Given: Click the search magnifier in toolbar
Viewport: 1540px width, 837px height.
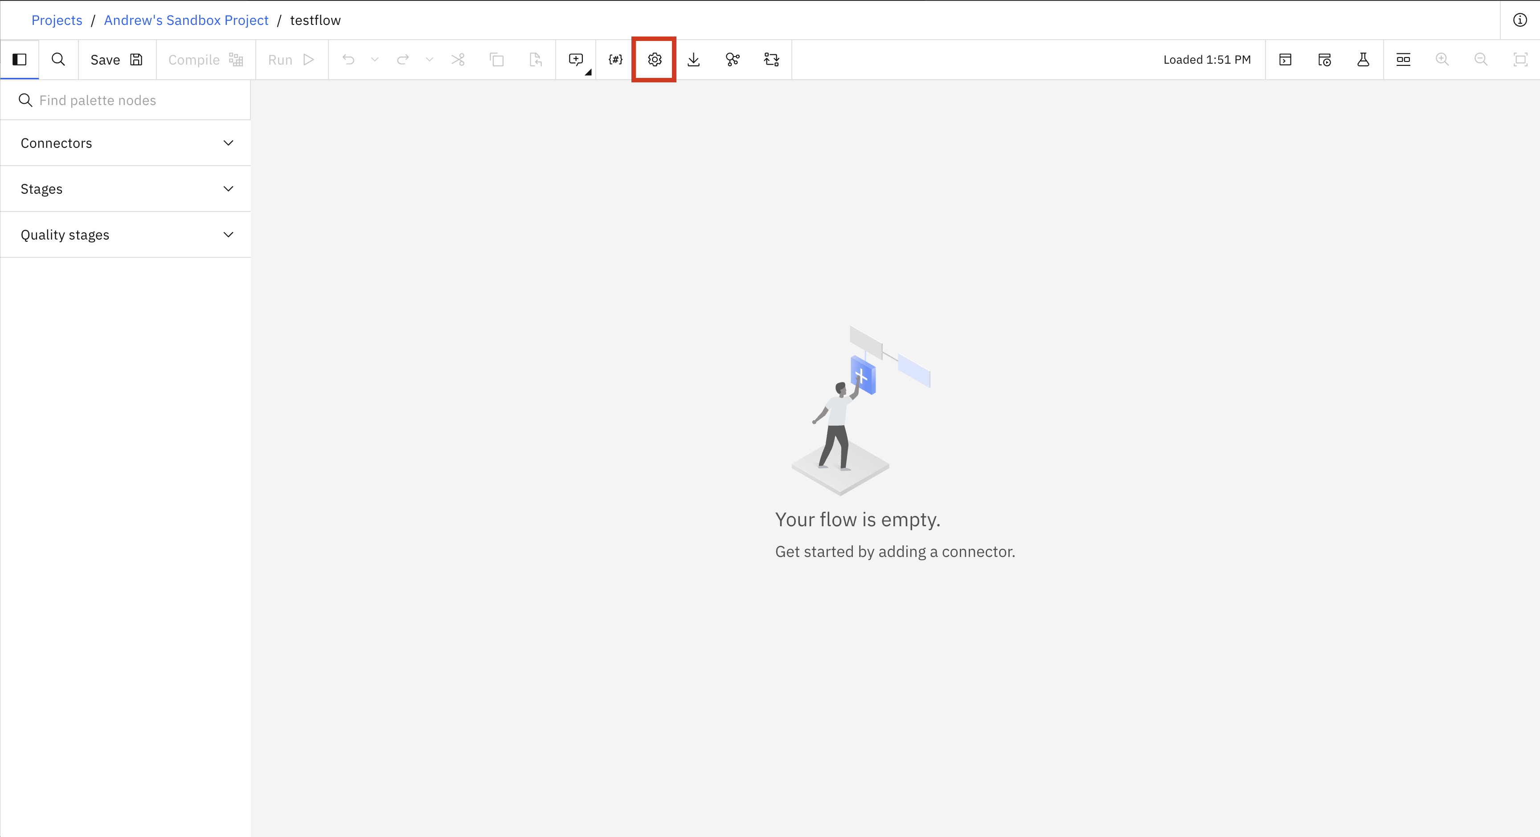Looking at the screenshot, I should 58,59.
